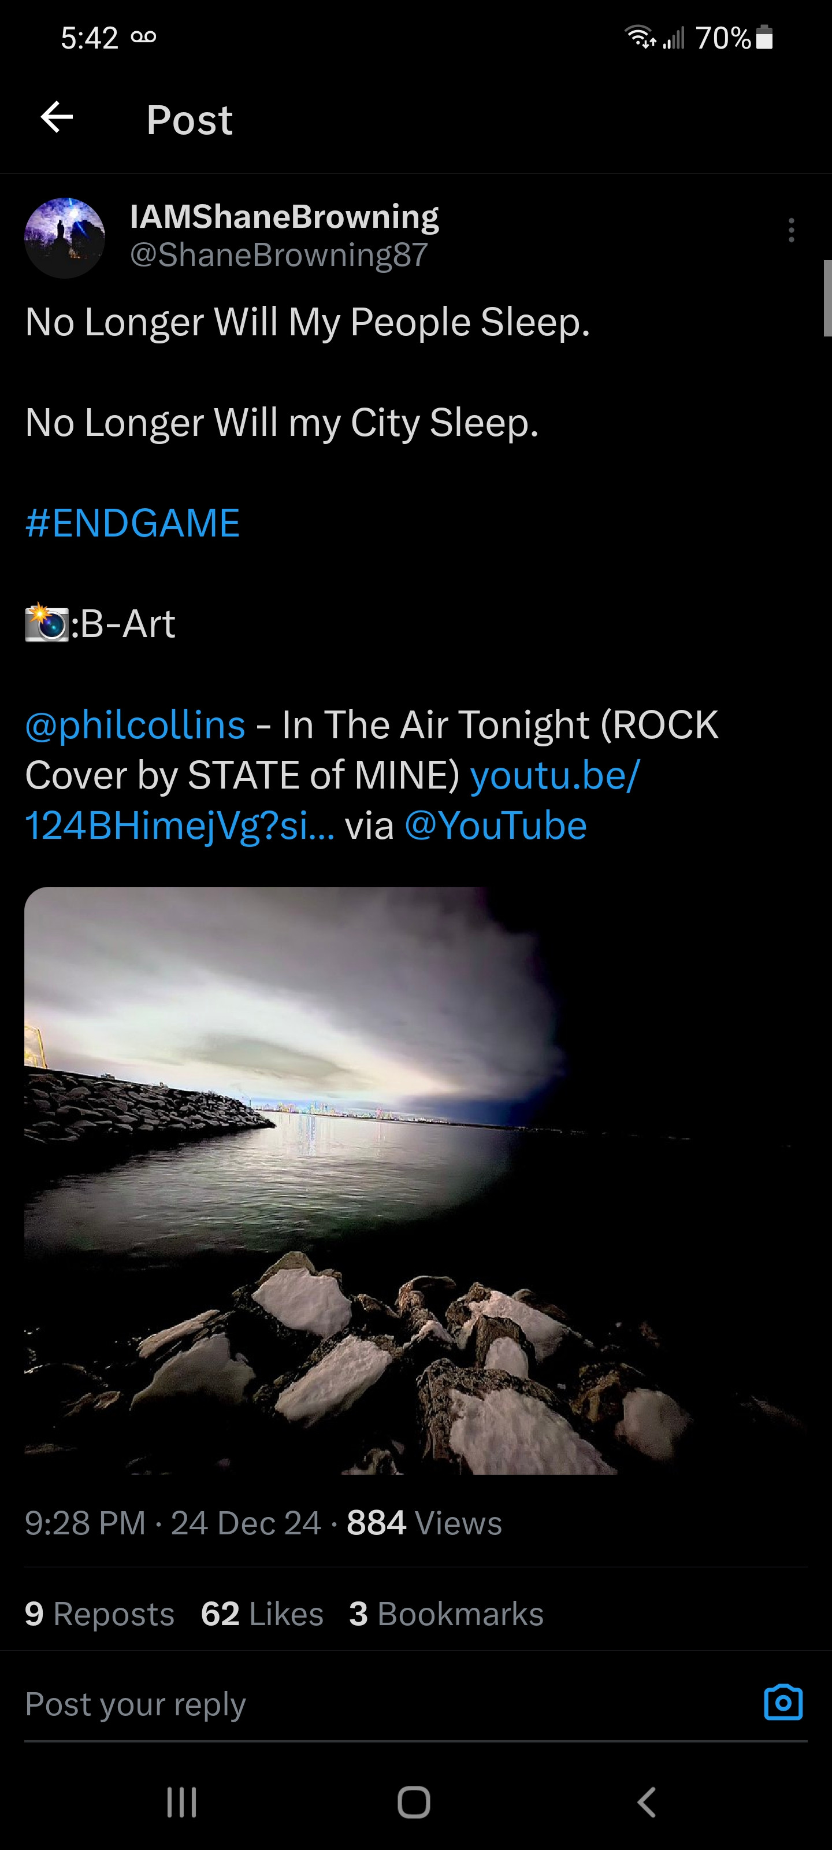Screen dimensions: 832x1850
Task: Open the @philcollins mention
Action: pos(135,724)
